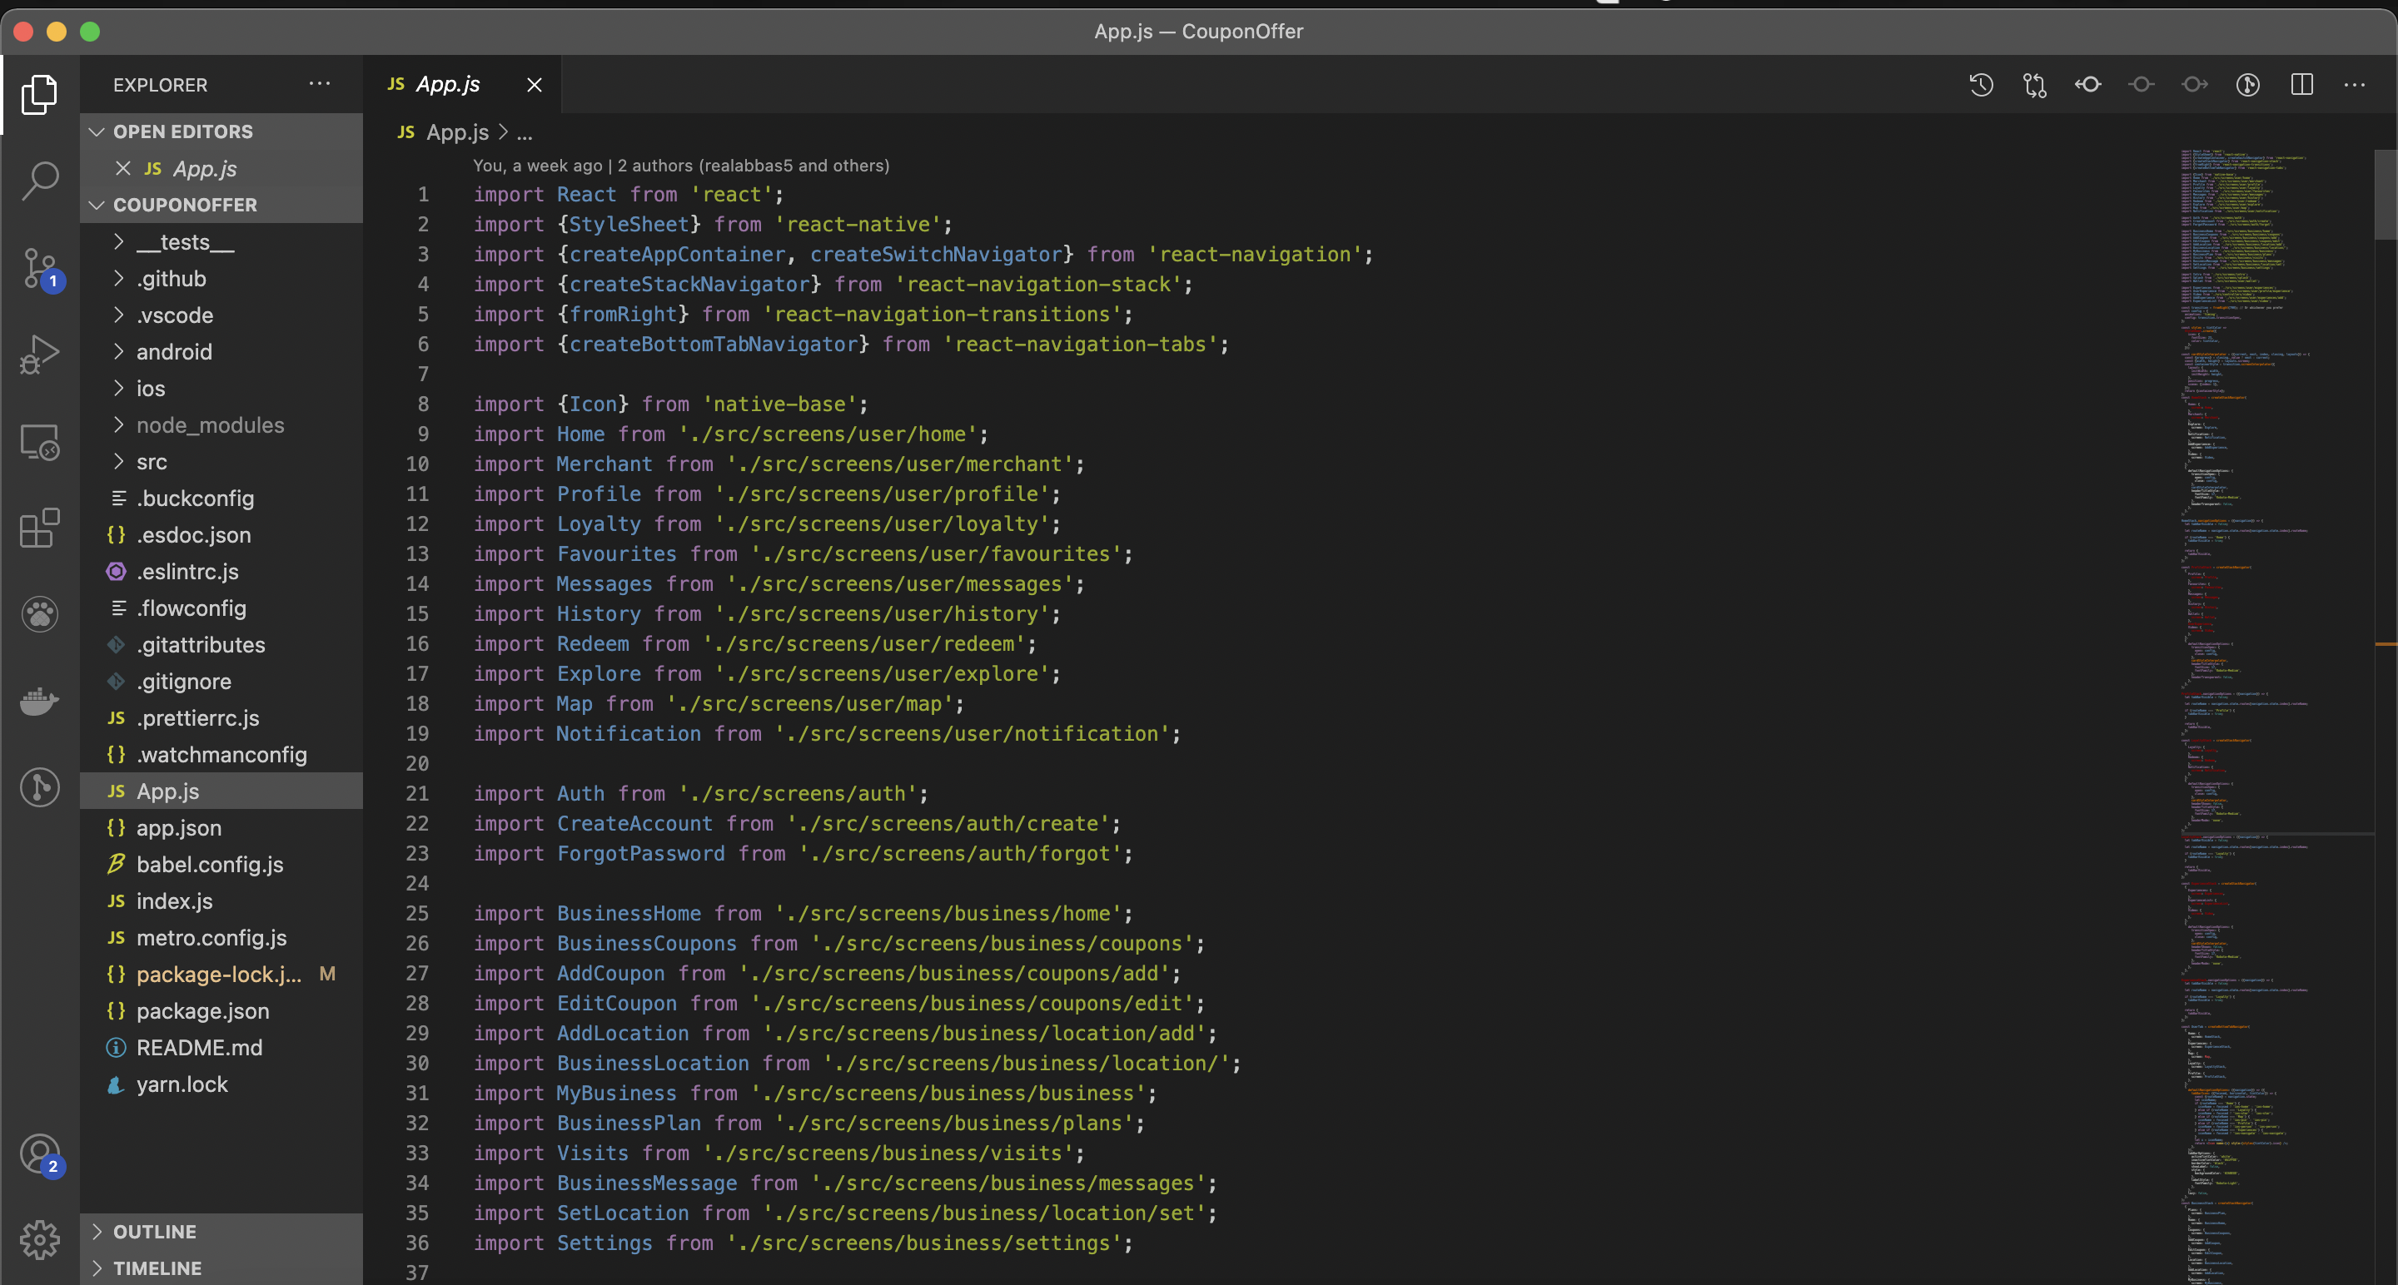This screenshot has height=1285, width=2398.
Task: Expand the src folder
Action: pyautogui.click(x=221, y=462)
